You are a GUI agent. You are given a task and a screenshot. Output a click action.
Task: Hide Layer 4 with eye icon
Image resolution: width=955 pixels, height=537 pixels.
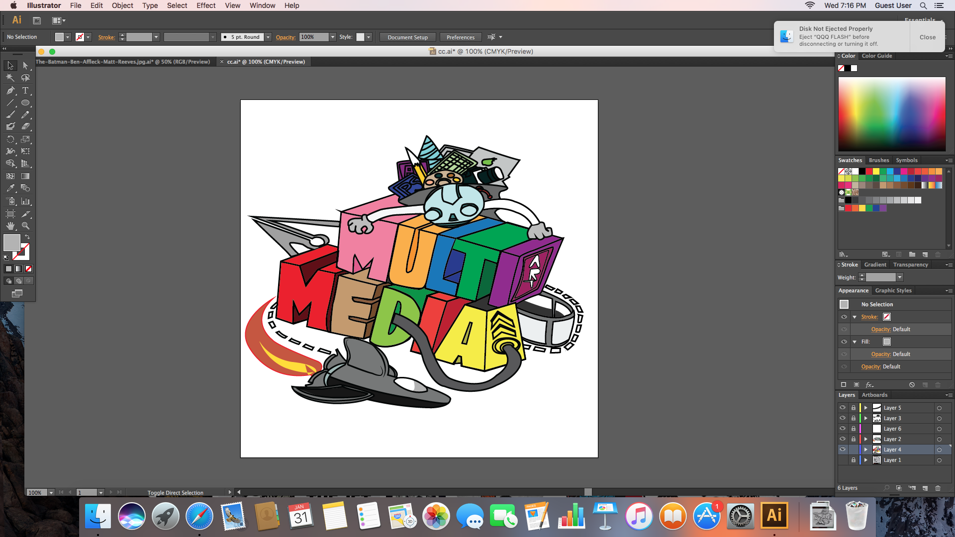(843, 449)
